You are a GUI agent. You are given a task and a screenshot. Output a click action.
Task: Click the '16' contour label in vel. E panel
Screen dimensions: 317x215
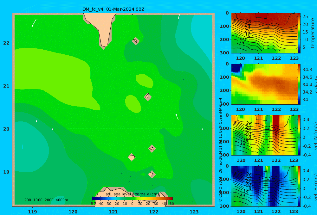[x=245, y=192]
